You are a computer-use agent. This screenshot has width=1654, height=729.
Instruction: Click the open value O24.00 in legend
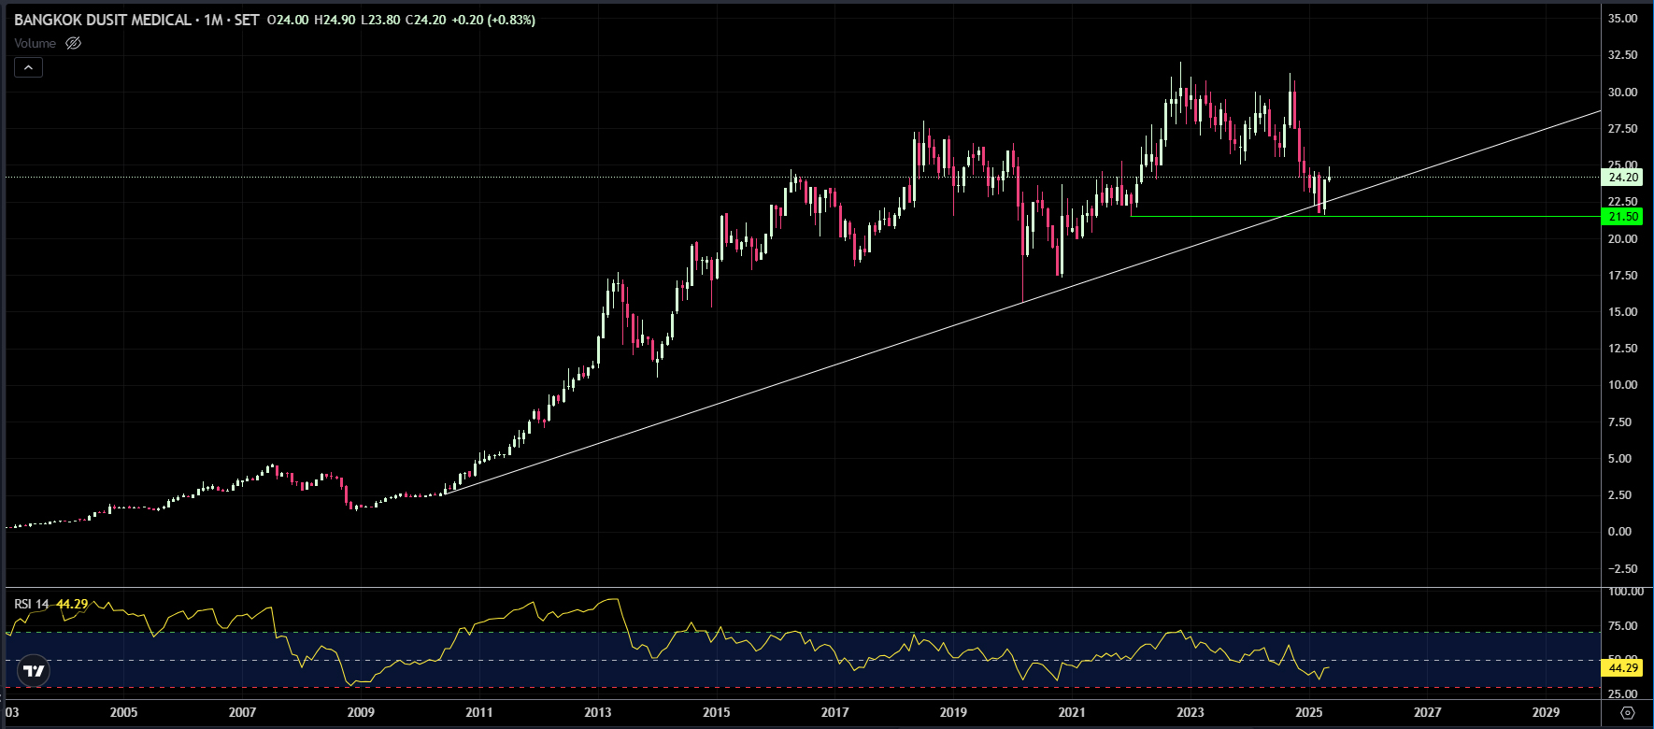pyautogui.click(x=288, y=20)
